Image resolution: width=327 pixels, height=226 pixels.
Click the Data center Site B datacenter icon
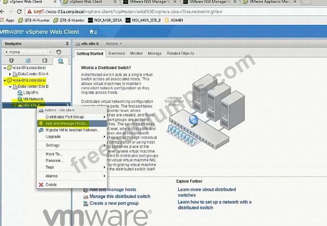15,86
